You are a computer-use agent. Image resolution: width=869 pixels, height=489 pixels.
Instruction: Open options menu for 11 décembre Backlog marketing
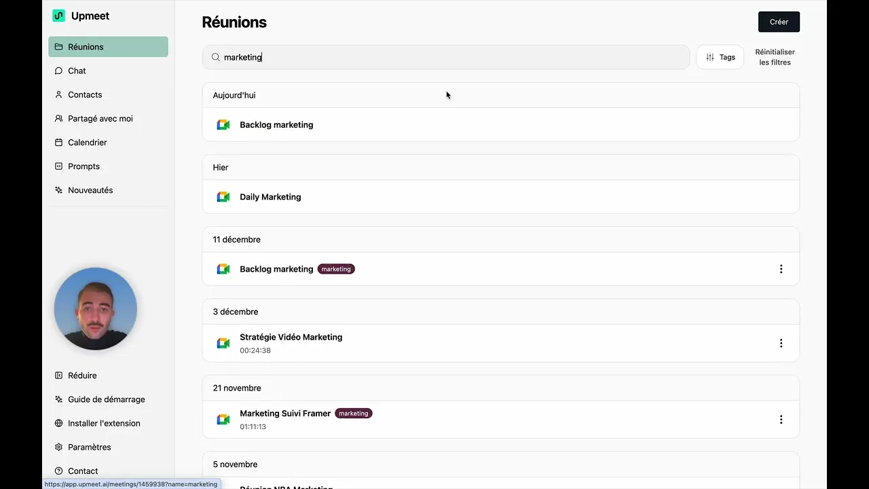(781, 269)
